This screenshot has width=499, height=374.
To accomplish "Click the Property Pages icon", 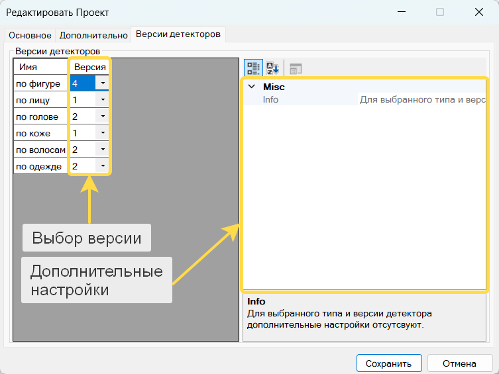I will (x=296, y=68).
